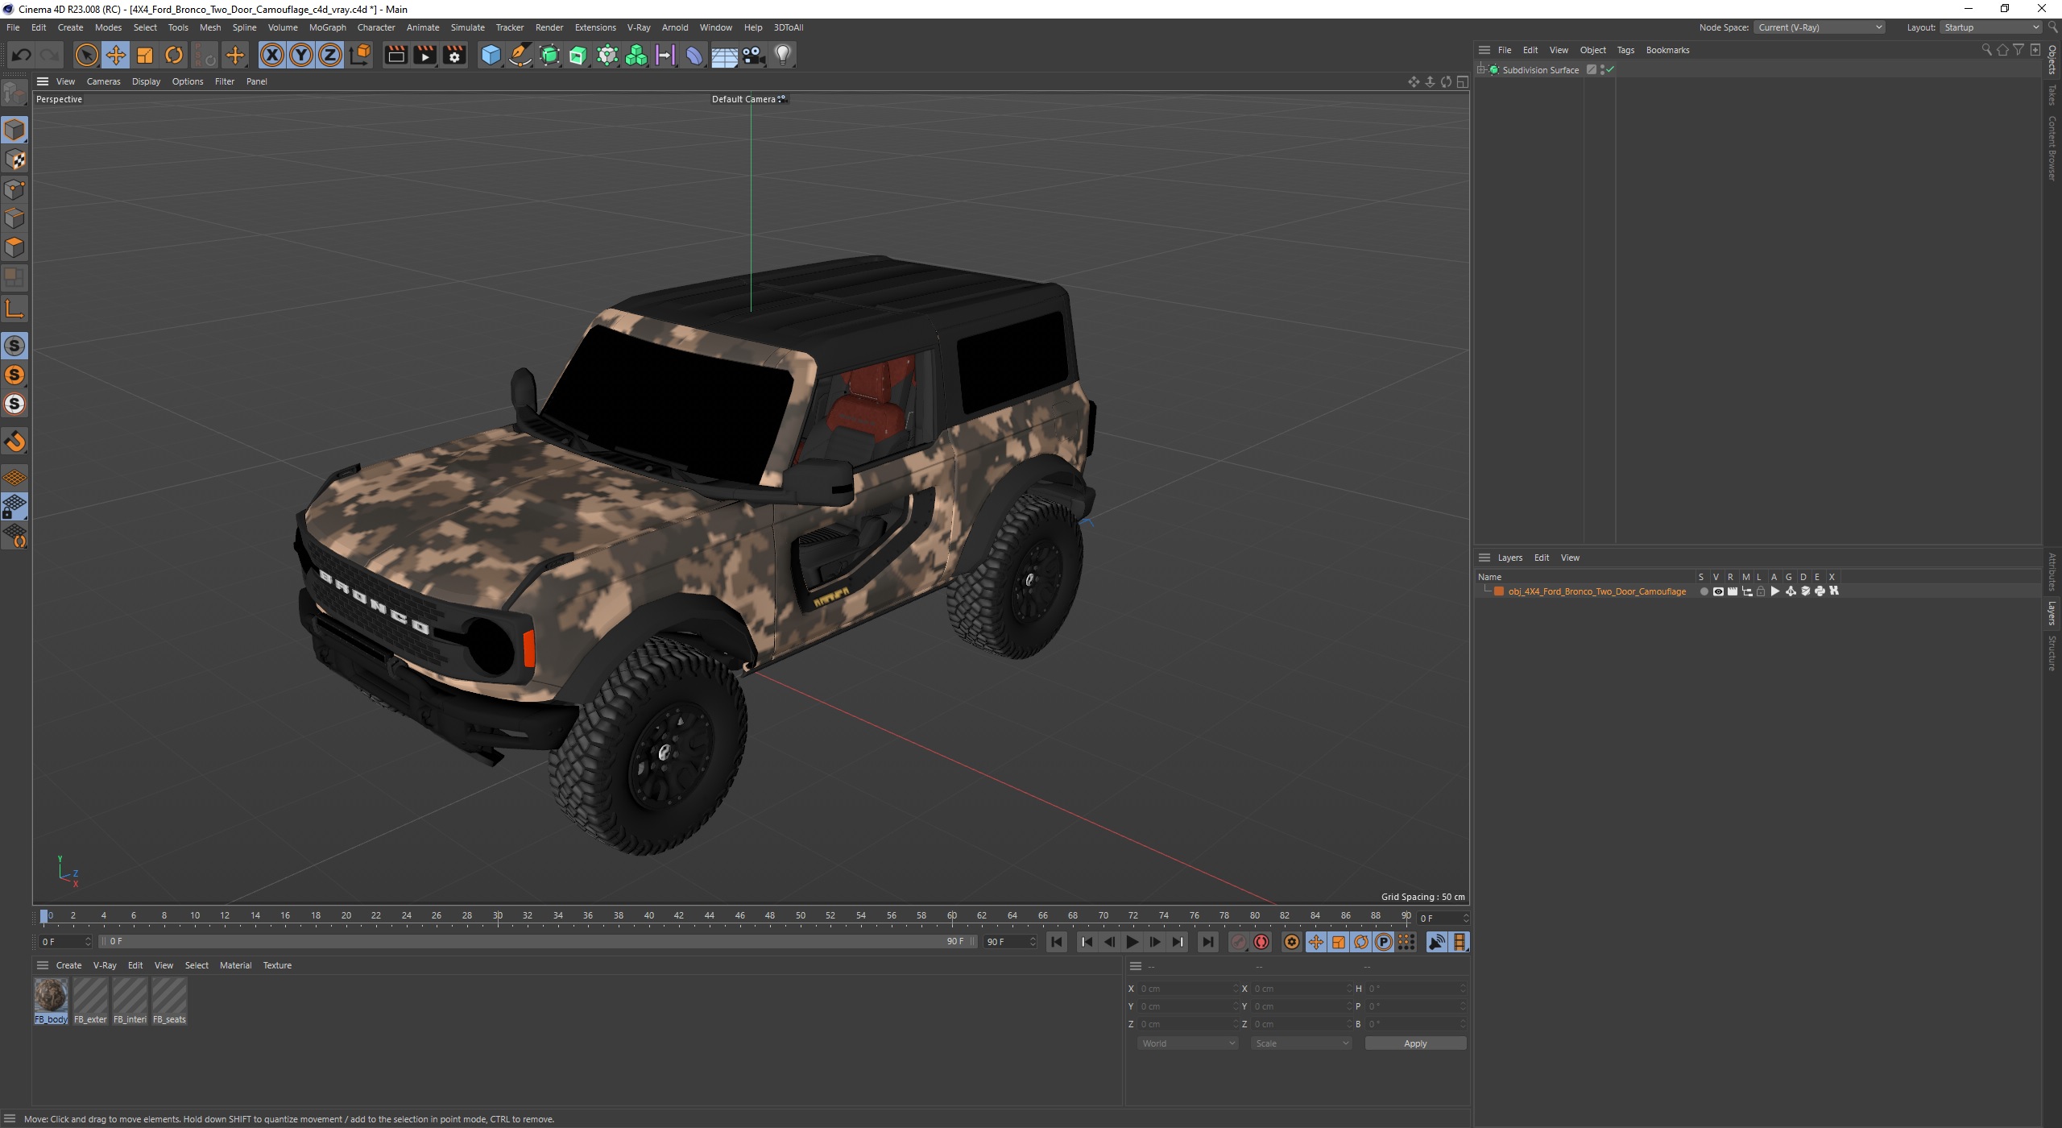Image resolution: width=2062 pixels, height=1128 pixels.
Task: Click the Spline Pen tool
Action: [x=520, y=55]
